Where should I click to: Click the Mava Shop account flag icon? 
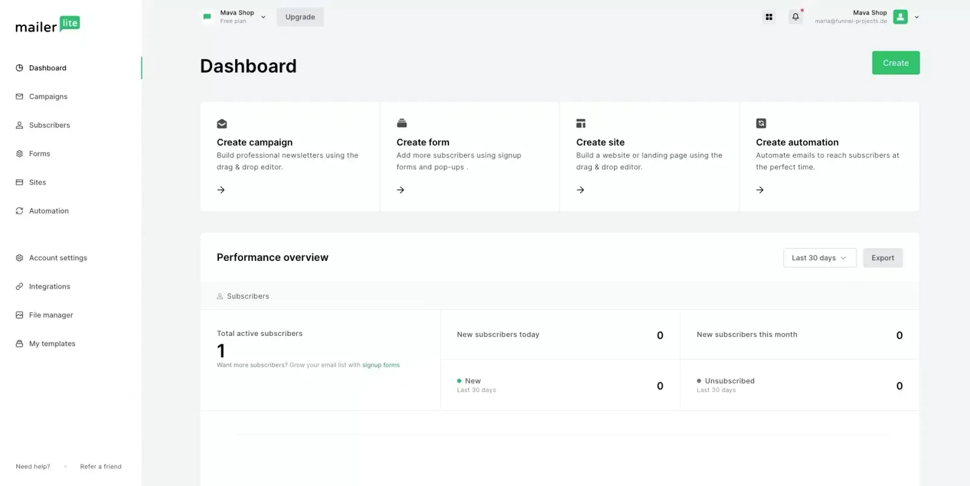(x=207, y=17)
